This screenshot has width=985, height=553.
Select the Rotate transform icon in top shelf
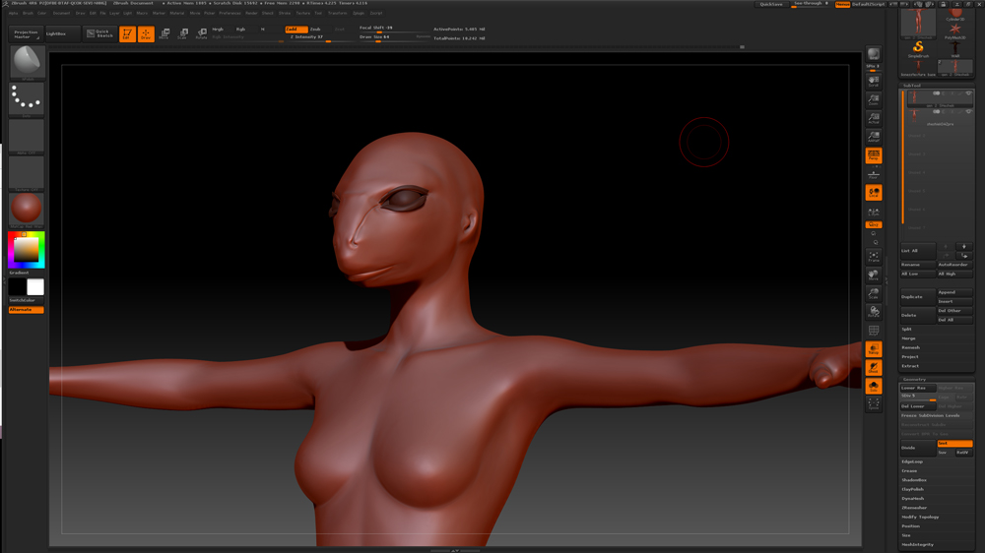tap(201, 34)
